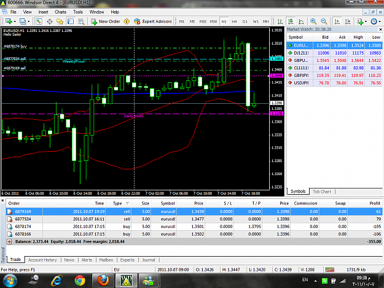Open the News tab in Terminal

tap(69, 260)
